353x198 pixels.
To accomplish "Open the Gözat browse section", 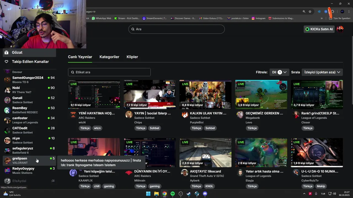I will (x=29, y=53).
